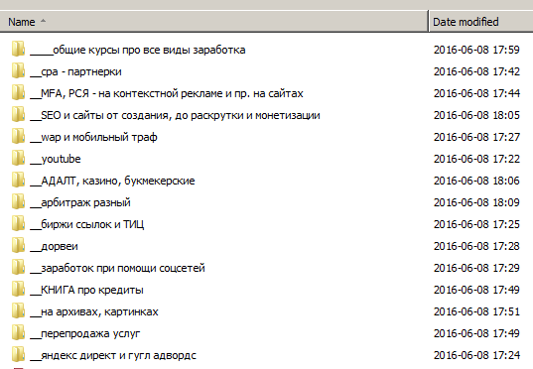Select folder name 'арбитраж разный'

80,202
